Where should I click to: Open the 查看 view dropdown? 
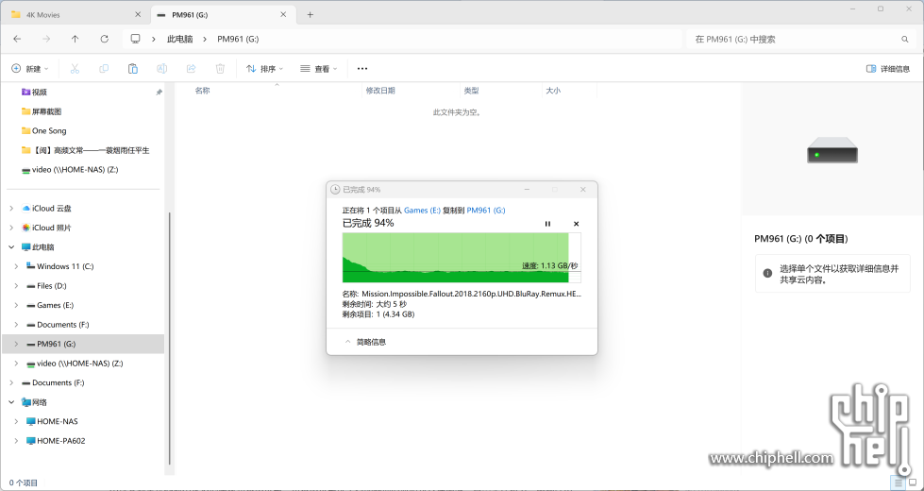pos(319,69)
